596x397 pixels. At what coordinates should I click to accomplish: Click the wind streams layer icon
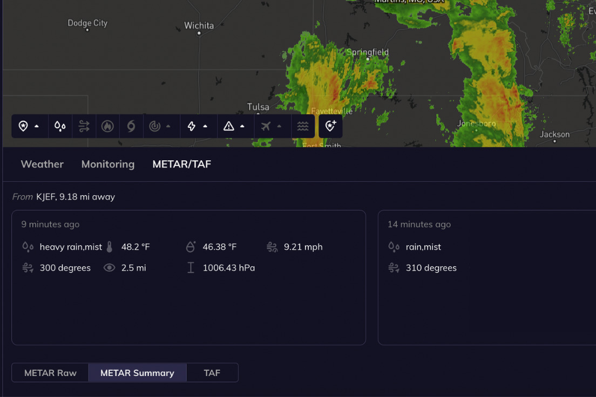[x=84, y=126]
